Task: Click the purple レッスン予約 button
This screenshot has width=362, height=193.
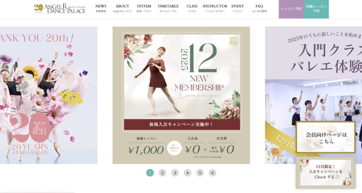Action: pyautogui.click(x=291, y=9)
